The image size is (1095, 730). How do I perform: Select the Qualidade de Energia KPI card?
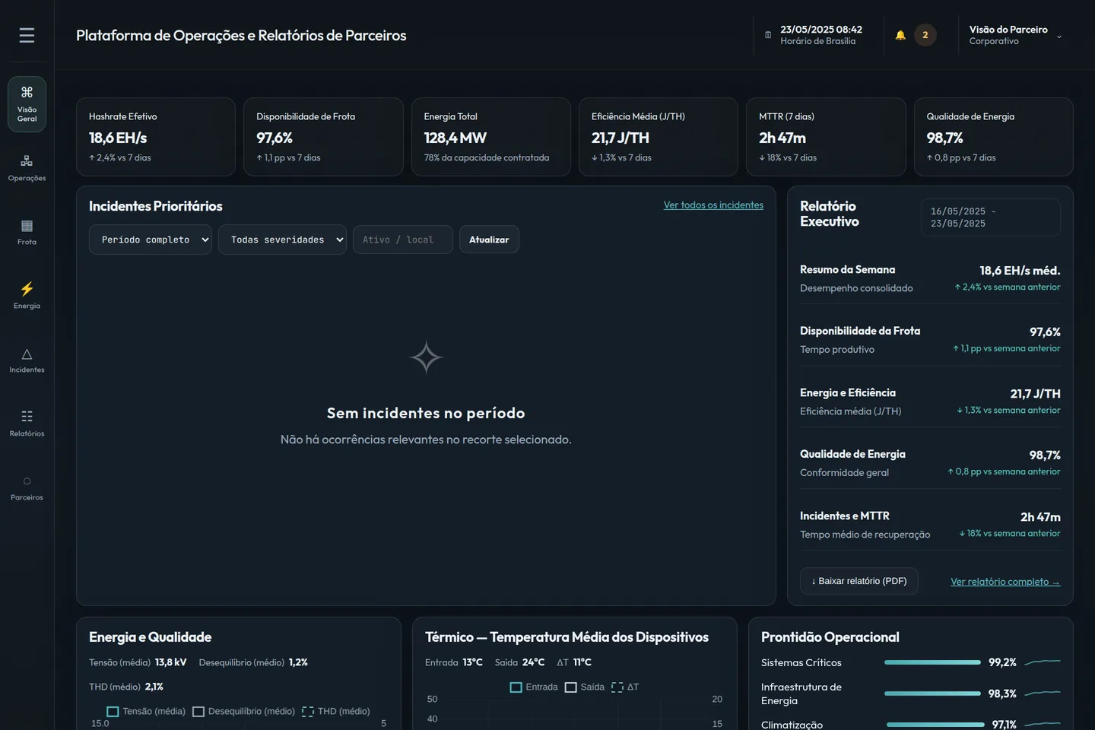tap(994, 137)
